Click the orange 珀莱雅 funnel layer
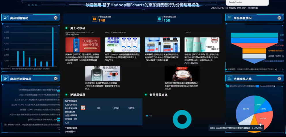286x137 pixels. click(x=254, y=51)
